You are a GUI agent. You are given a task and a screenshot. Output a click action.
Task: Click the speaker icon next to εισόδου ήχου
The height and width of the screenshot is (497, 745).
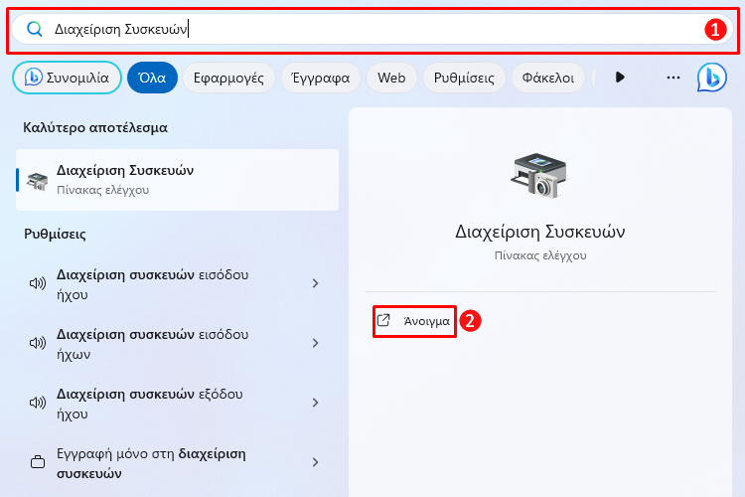click(38, 284)
